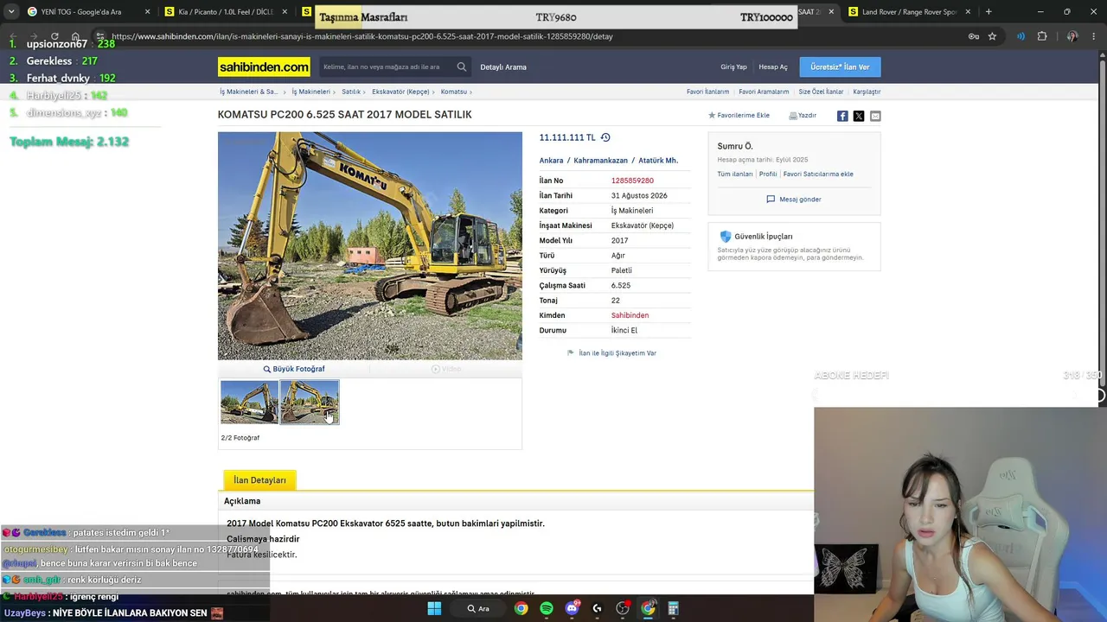Open Spotify from the taskbar
Screen dimensions: 1107x622
coord(547,608)
